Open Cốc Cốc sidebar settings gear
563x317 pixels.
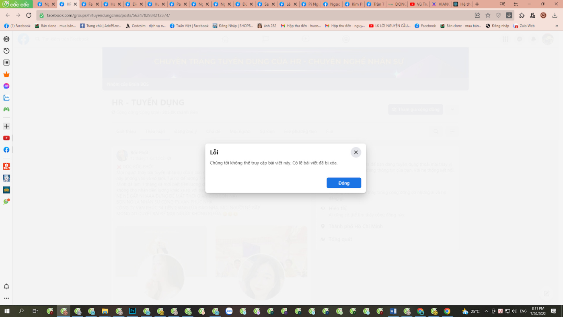coord(6,39)
